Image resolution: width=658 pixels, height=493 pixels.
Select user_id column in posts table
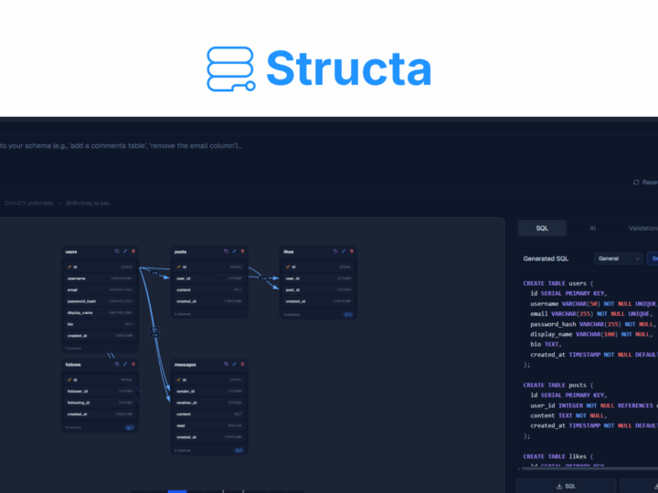click(209, 278)
